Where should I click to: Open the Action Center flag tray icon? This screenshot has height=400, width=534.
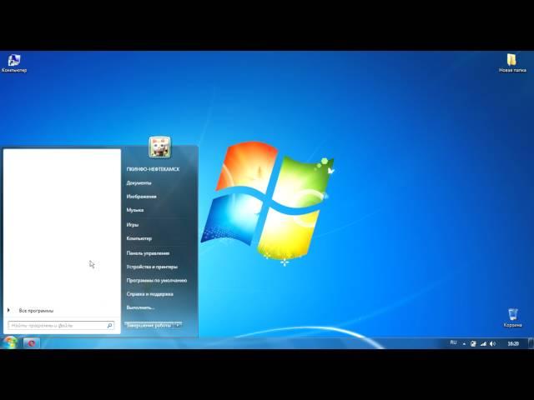(x=473, y=344)
